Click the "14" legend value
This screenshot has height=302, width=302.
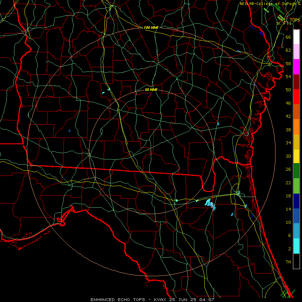click(288, 209)
